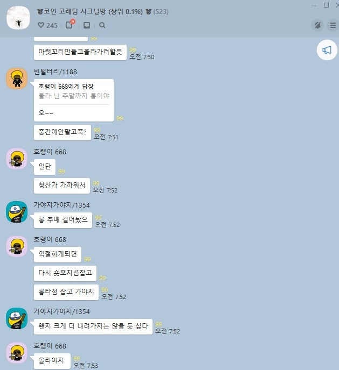The image size is (339, 370).
Task: Jump to quoted reply from 호랭이 668
Action: tap(74, 91)
